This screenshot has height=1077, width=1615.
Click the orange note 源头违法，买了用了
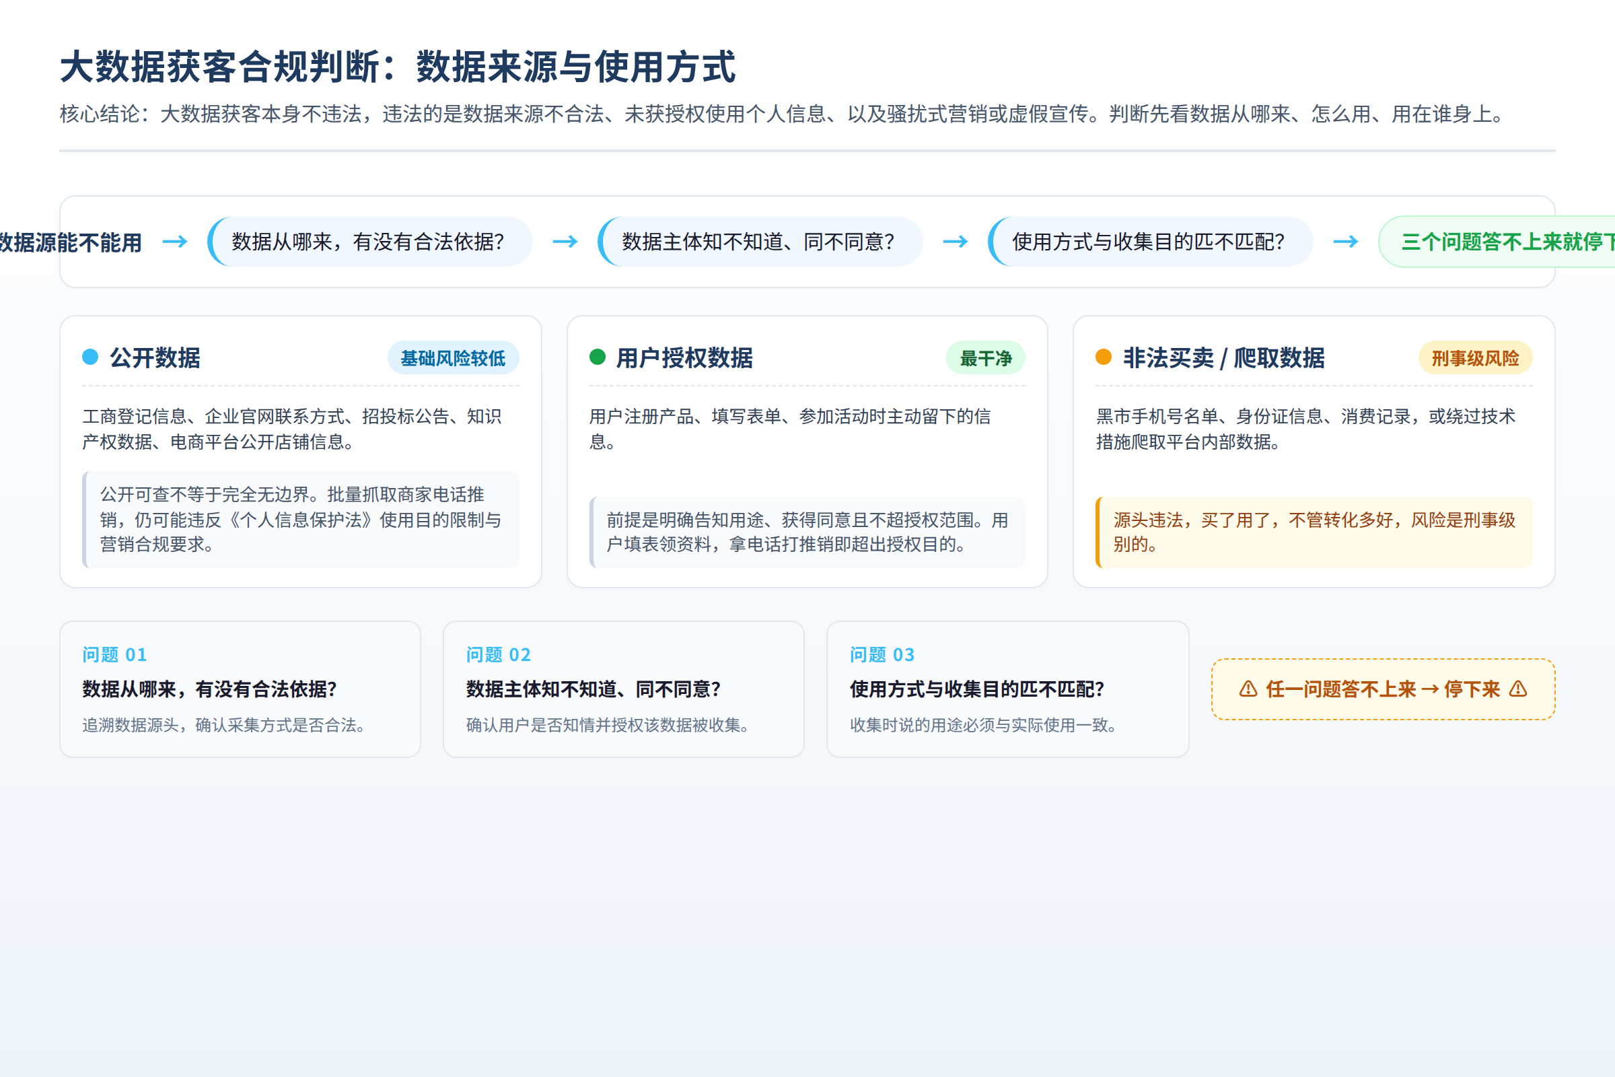point(1314,532)
